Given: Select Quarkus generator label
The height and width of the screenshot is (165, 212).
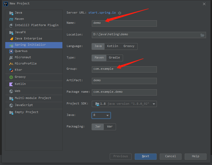Looking at the screenshot, I should tap(21, 51).
